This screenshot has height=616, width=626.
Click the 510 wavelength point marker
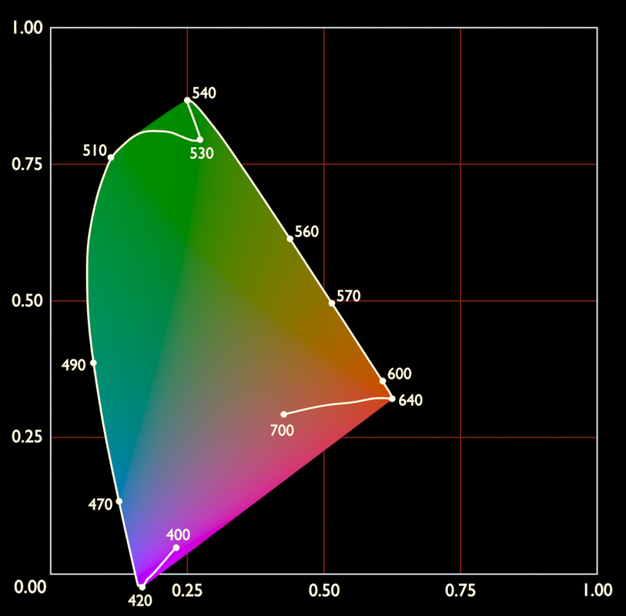click(x=111, y=158)
